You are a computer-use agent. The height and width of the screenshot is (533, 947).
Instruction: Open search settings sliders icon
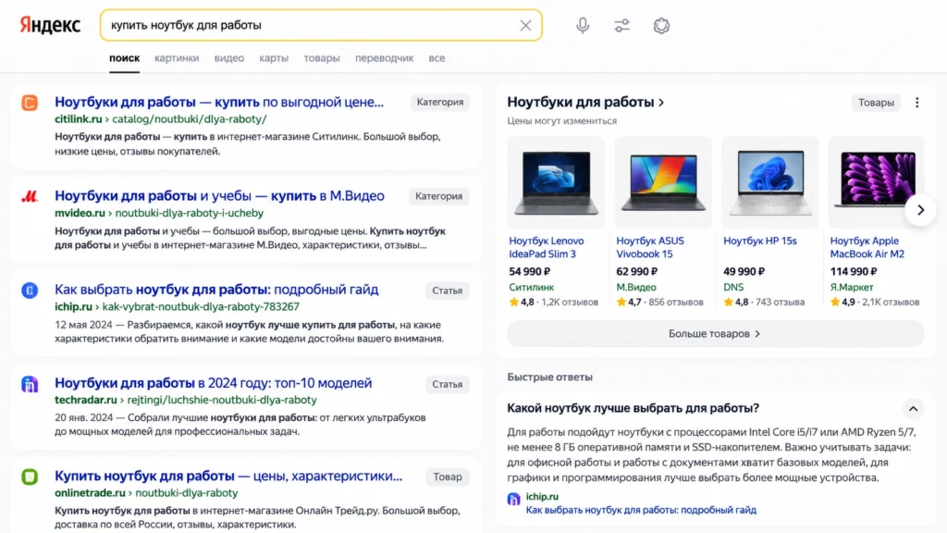point(621,25)
